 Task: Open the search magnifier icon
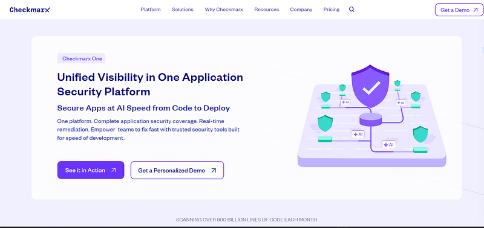(352, 10)
